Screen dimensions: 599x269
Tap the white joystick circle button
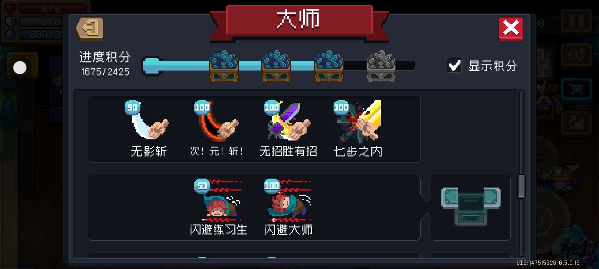[20, 68]
